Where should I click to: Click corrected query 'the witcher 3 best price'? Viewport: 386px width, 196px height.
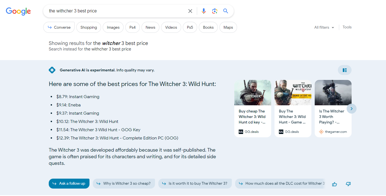tap(121, 43)
